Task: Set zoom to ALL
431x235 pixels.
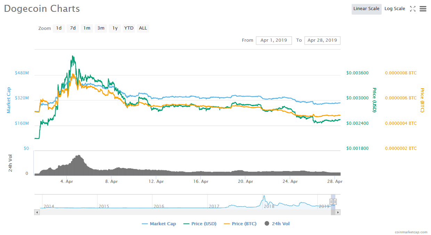Action: tap(143, 28)
